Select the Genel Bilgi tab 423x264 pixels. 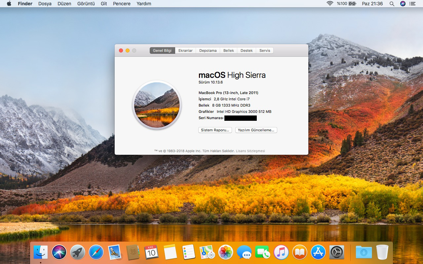point(162,50)
